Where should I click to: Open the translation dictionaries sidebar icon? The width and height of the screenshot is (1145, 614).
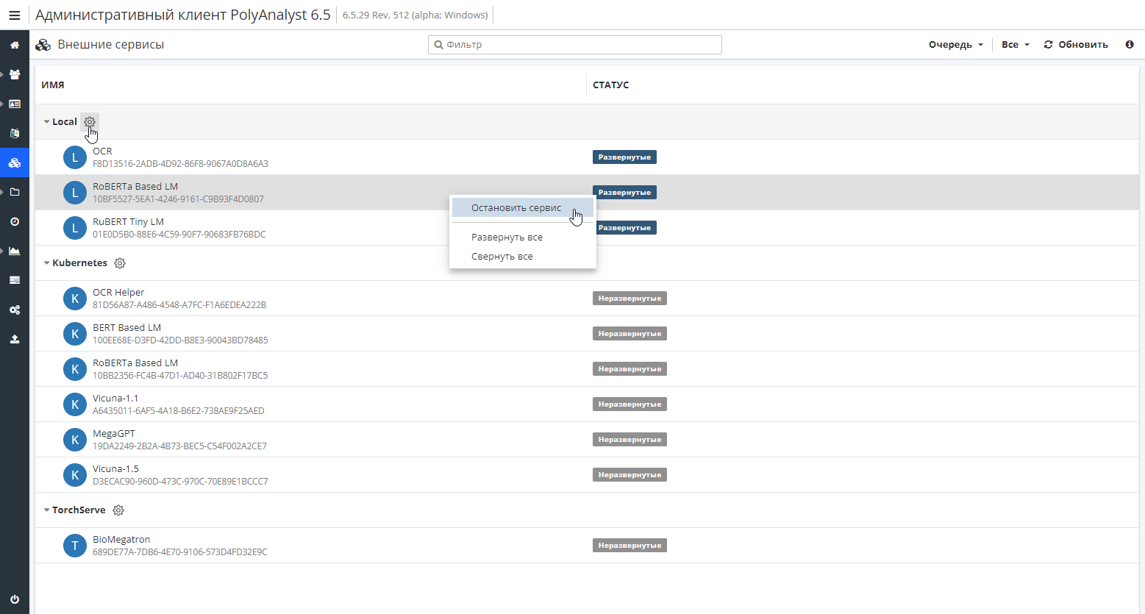(14, 133)
